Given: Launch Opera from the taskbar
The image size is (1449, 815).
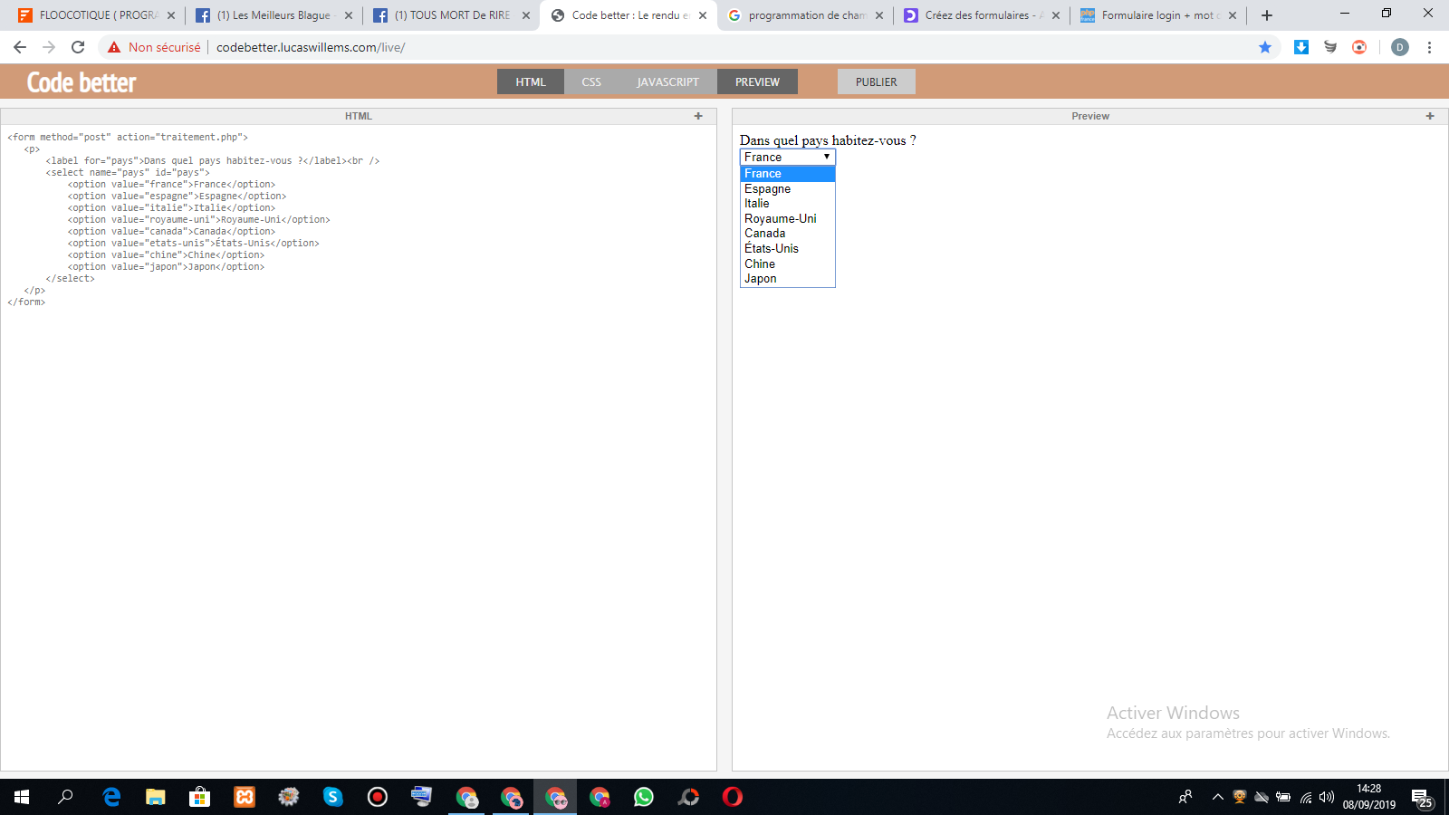Looking at the screenshot, I should pos(732,797).
